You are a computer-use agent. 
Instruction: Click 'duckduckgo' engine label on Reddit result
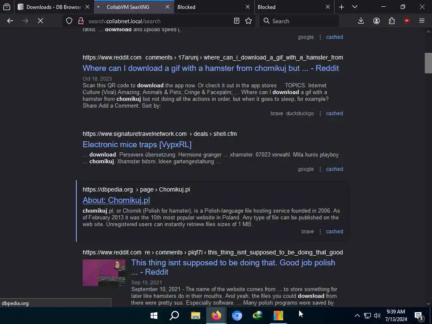point(300,113)
